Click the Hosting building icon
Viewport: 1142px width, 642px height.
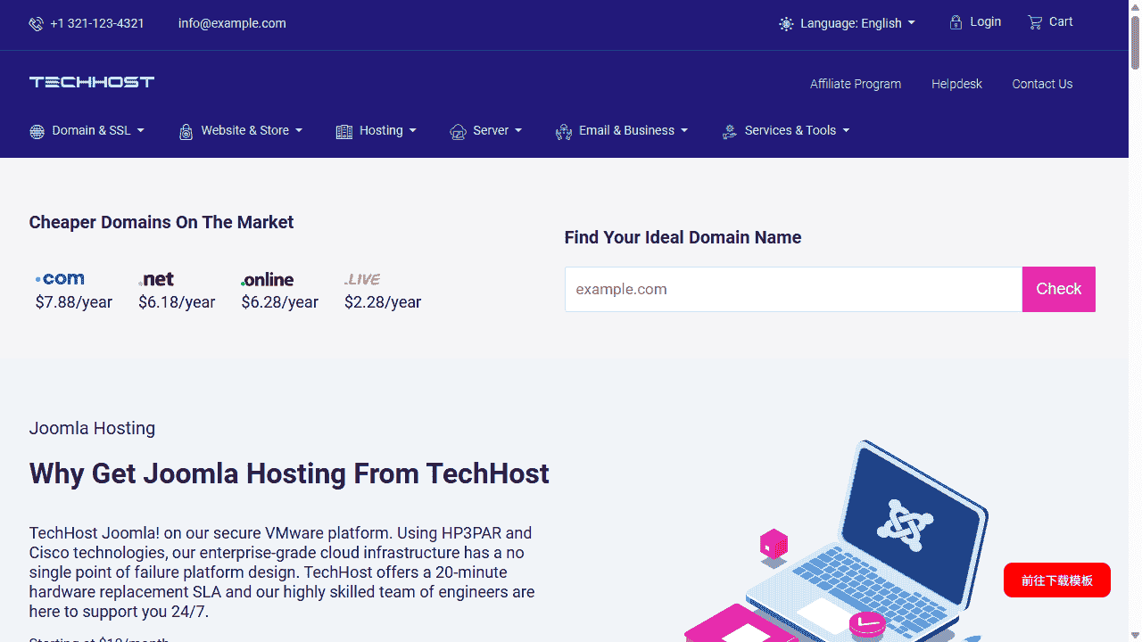(x=344, y=132)
